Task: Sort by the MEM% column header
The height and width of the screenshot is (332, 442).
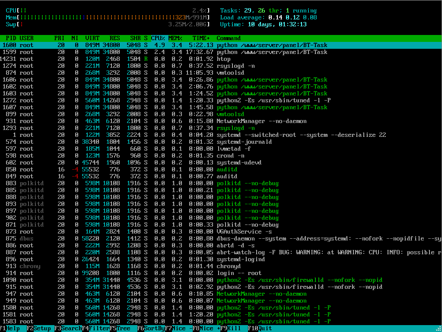Action: click(175, 38)
